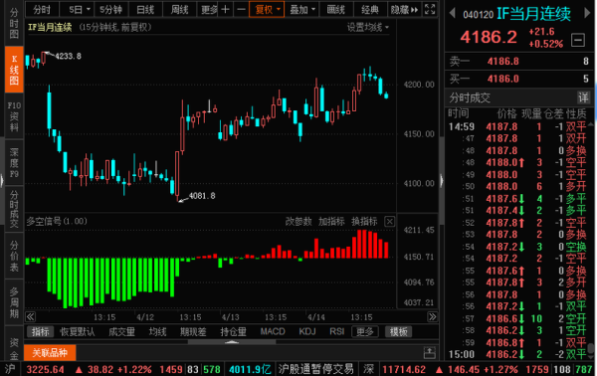Jump chart to latest data with double-right arrow
Screen dimensions: 597x376
coord(432,316)
